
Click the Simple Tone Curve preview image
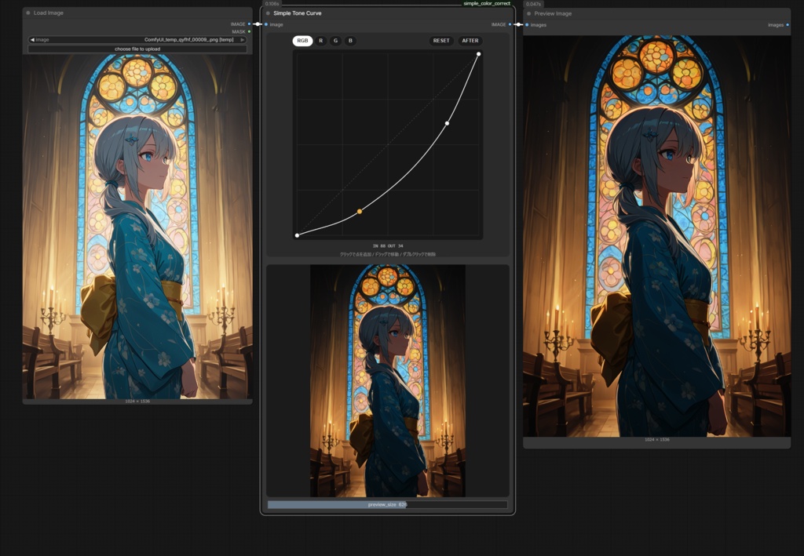click(x=388, y=381)
